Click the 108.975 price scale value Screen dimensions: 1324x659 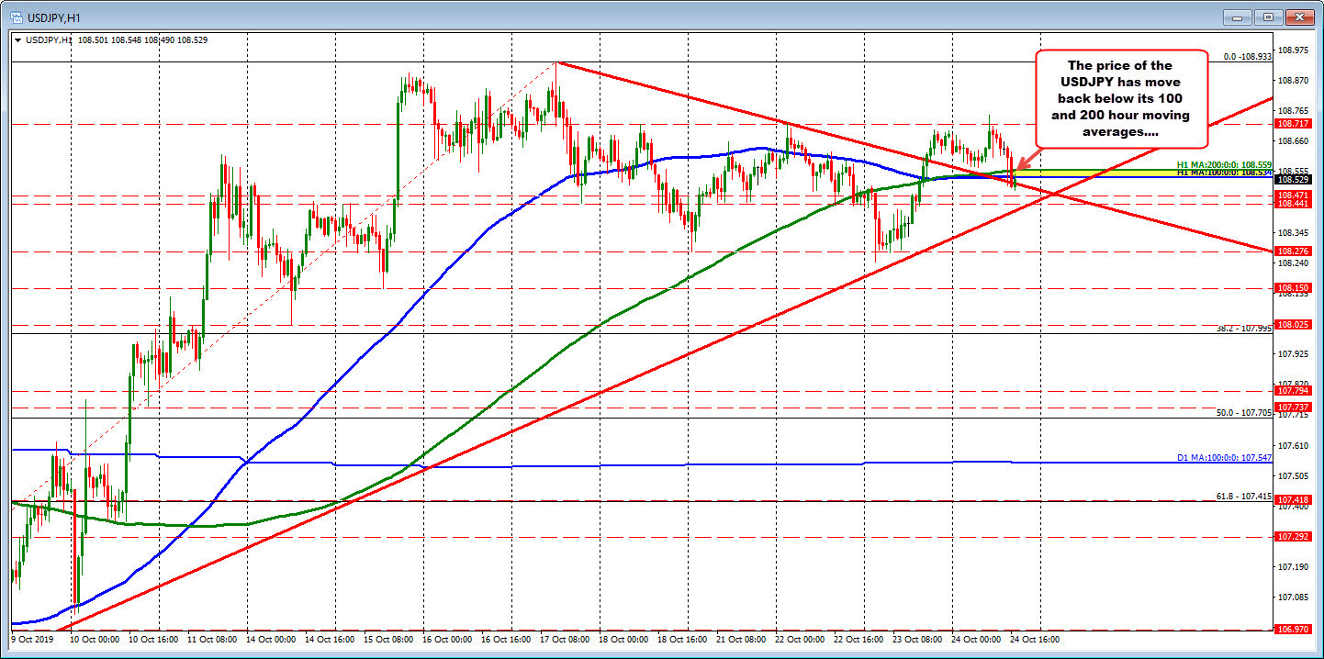point(1293,50)
